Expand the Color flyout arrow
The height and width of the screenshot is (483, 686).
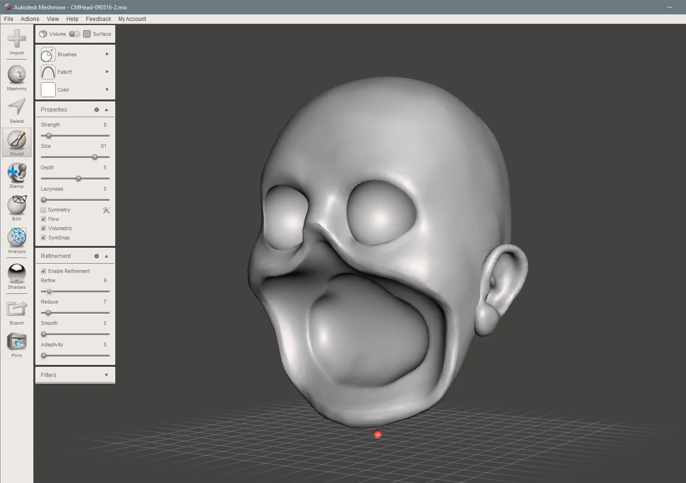(107, 89)
